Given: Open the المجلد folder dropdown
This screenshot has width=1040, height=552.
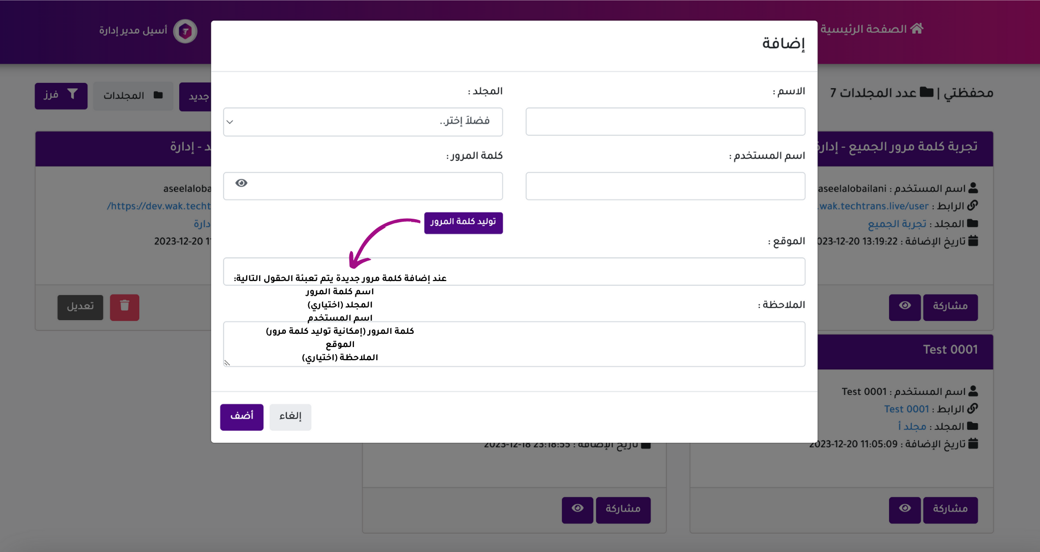Looking at the screenshot, I should (x=363, y=122).
